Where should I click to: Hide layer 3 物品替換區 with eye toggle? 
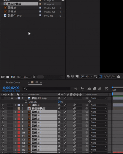coord(3,108)
